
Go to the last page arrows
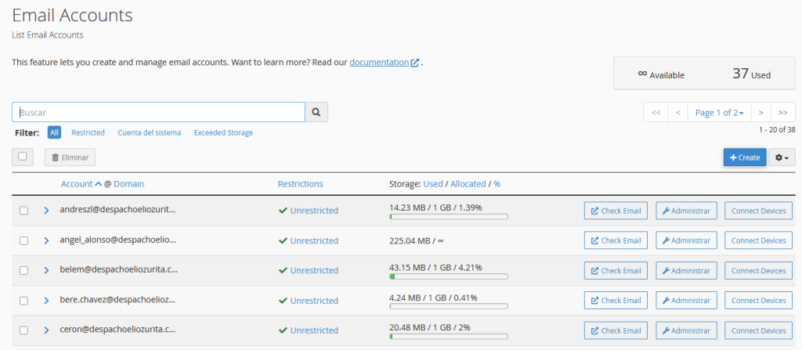[x=782, y=113]
